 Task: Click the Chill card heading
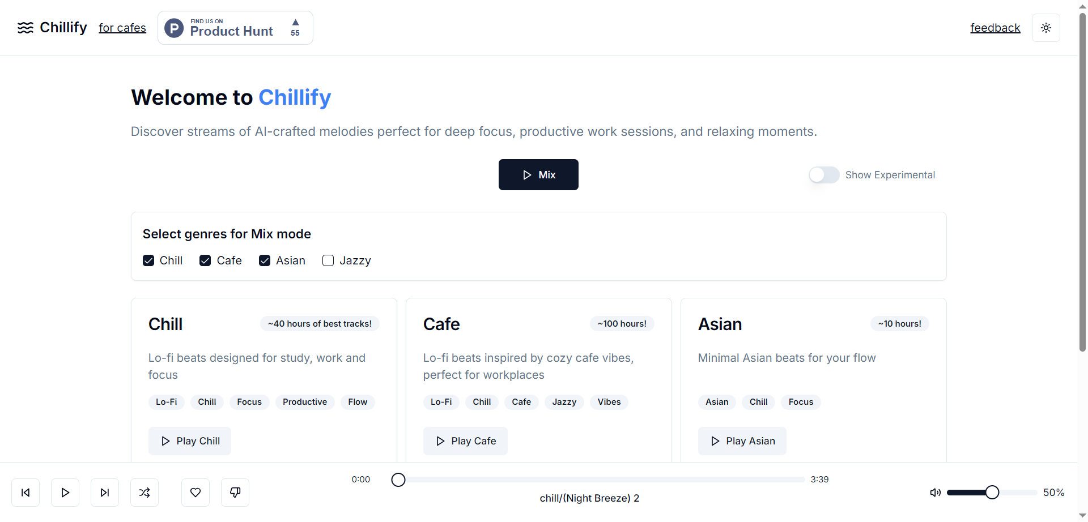coord(165,324)
